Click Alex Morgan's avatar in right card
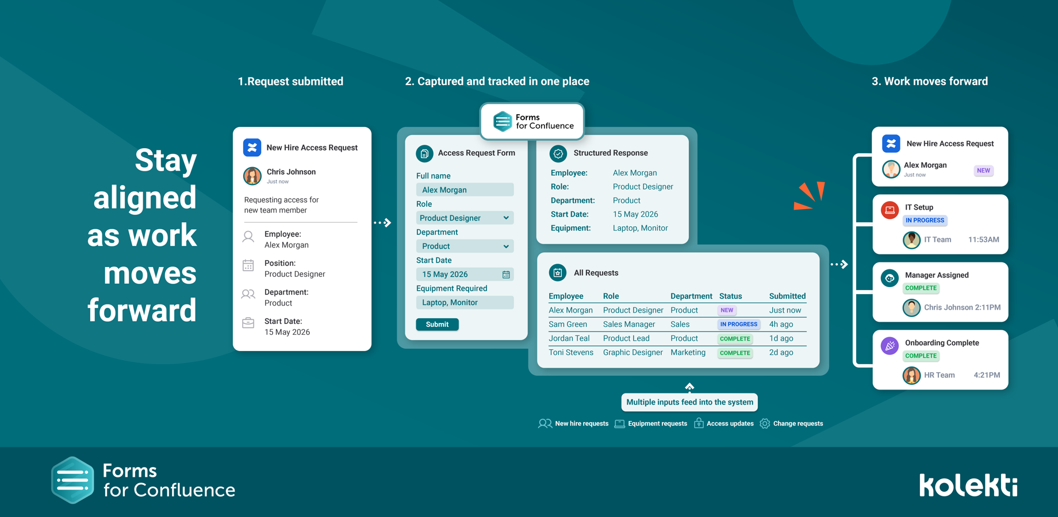 (891, 169)
